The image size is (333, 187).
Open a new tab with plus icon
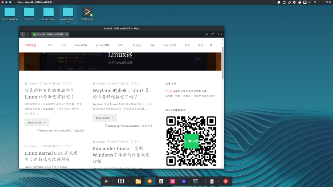[207, 34]
